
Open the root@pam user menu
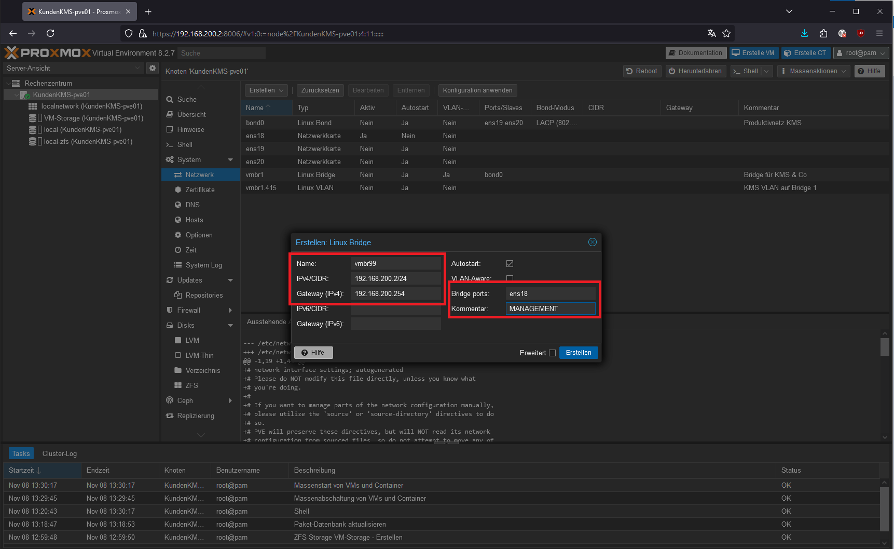861,53
